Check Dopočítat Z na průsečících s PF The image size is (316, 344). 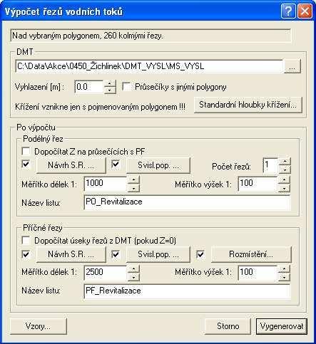pyautogui.click(x=26, y=151)
